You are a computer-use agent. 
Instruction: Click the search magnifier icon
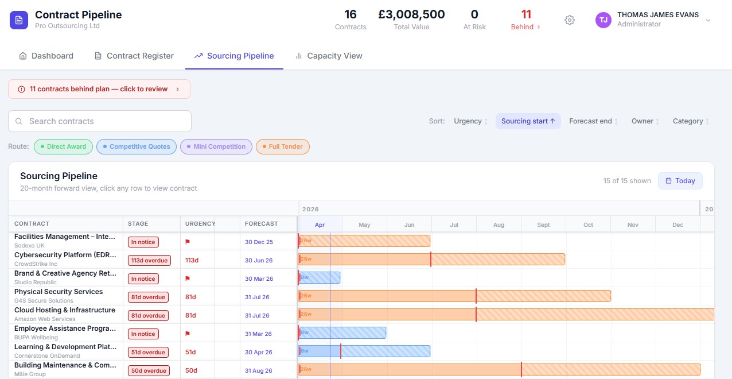[x=18, y=121]
